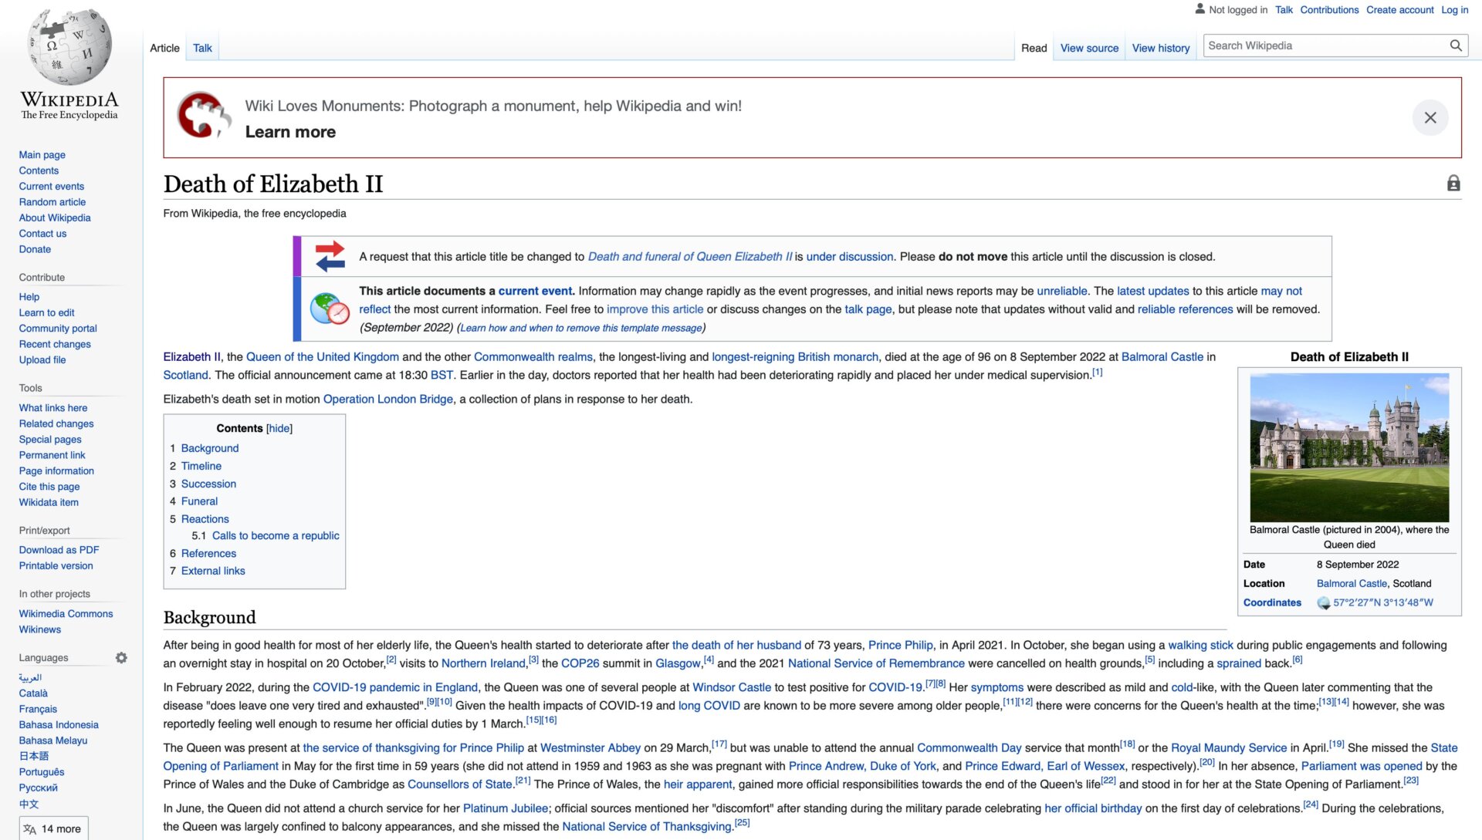Click Random article in the sidebar

pyautogui.click(x=52, y=201)
